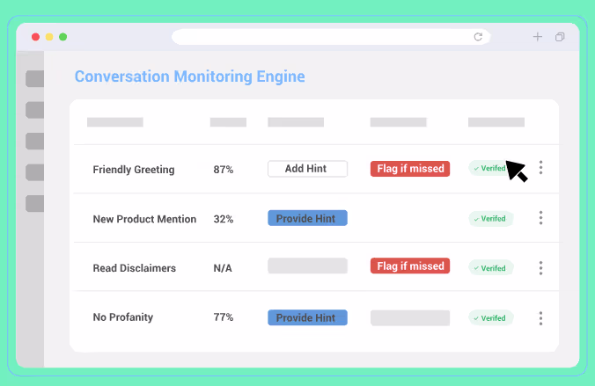Open the three-dot menu for New Product Mention
The width and height of the screenshot is (595, 386).
540,218
